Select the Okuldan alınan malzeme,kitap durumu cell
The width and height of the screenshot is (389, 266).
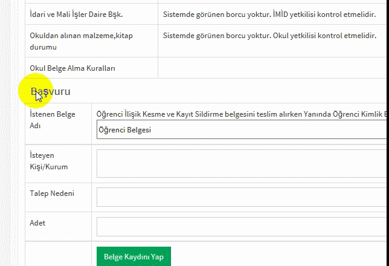[92, 41]
